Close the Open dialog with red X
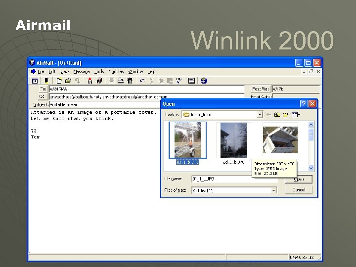The image size is (356, 267). (312, 104)
